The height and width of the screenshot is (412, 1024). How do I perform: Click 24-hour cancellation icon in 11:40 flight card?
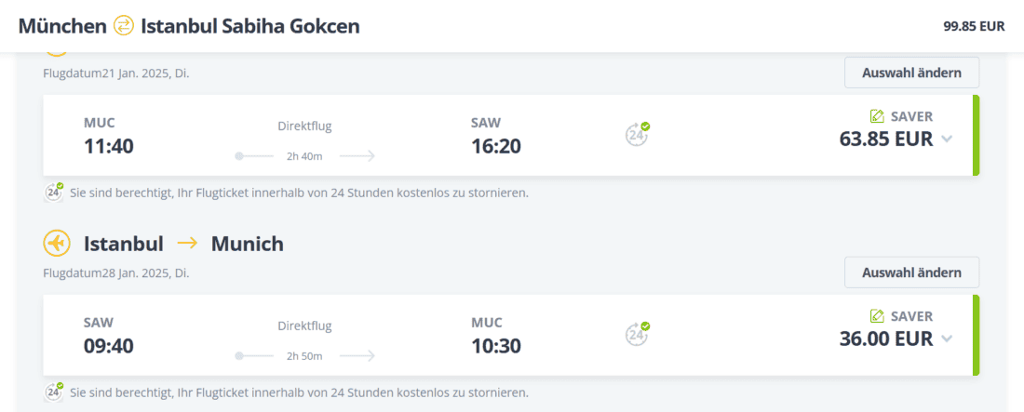pyautogui.click(x=637, y=134)
